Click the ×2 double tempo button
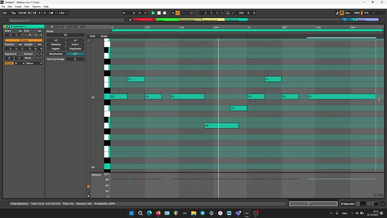Screen dimensions: 387x218 point(75,40)
